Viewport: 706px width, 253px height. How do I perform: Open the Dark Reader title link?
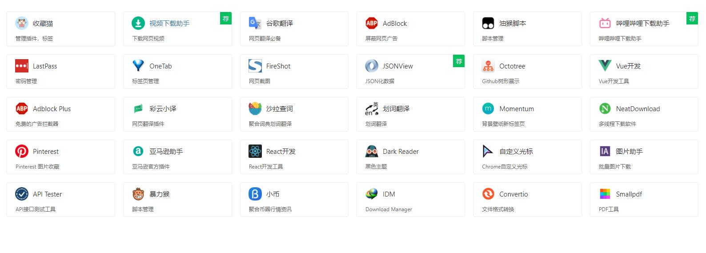tap(401, 151)
